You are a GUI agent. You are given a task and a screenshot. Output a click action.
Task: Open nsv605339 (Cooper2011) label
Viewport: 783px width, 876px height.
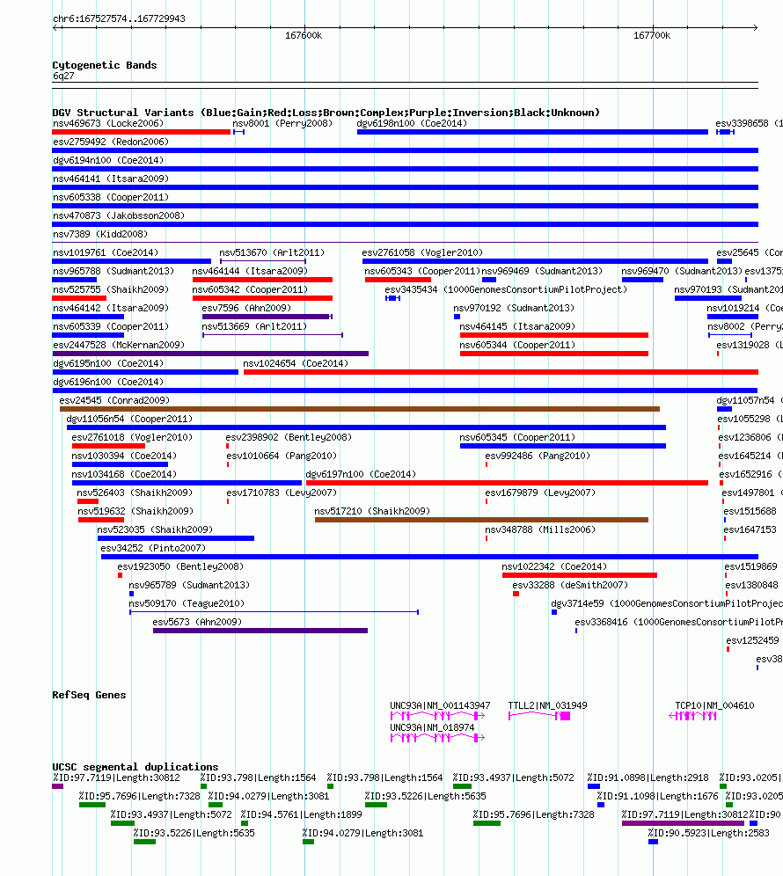[x=111, y=326]
